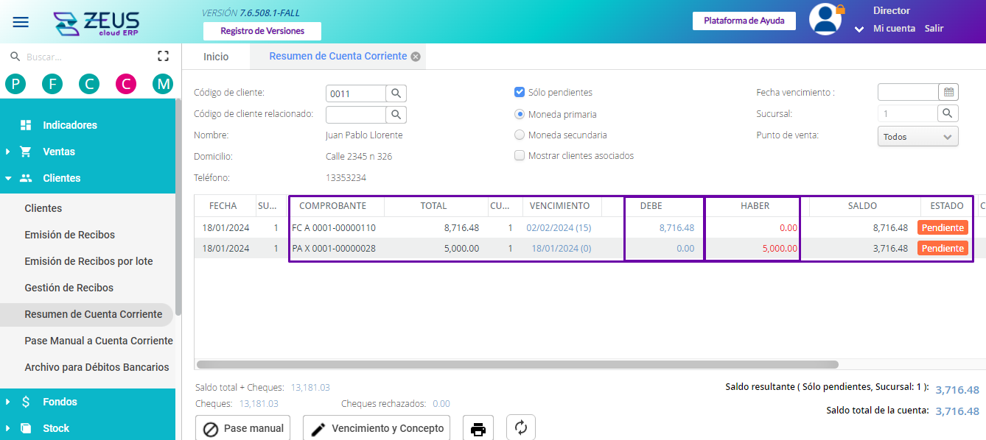
Task: Toggle fullscreen with the expand icon
Action: 163,56
